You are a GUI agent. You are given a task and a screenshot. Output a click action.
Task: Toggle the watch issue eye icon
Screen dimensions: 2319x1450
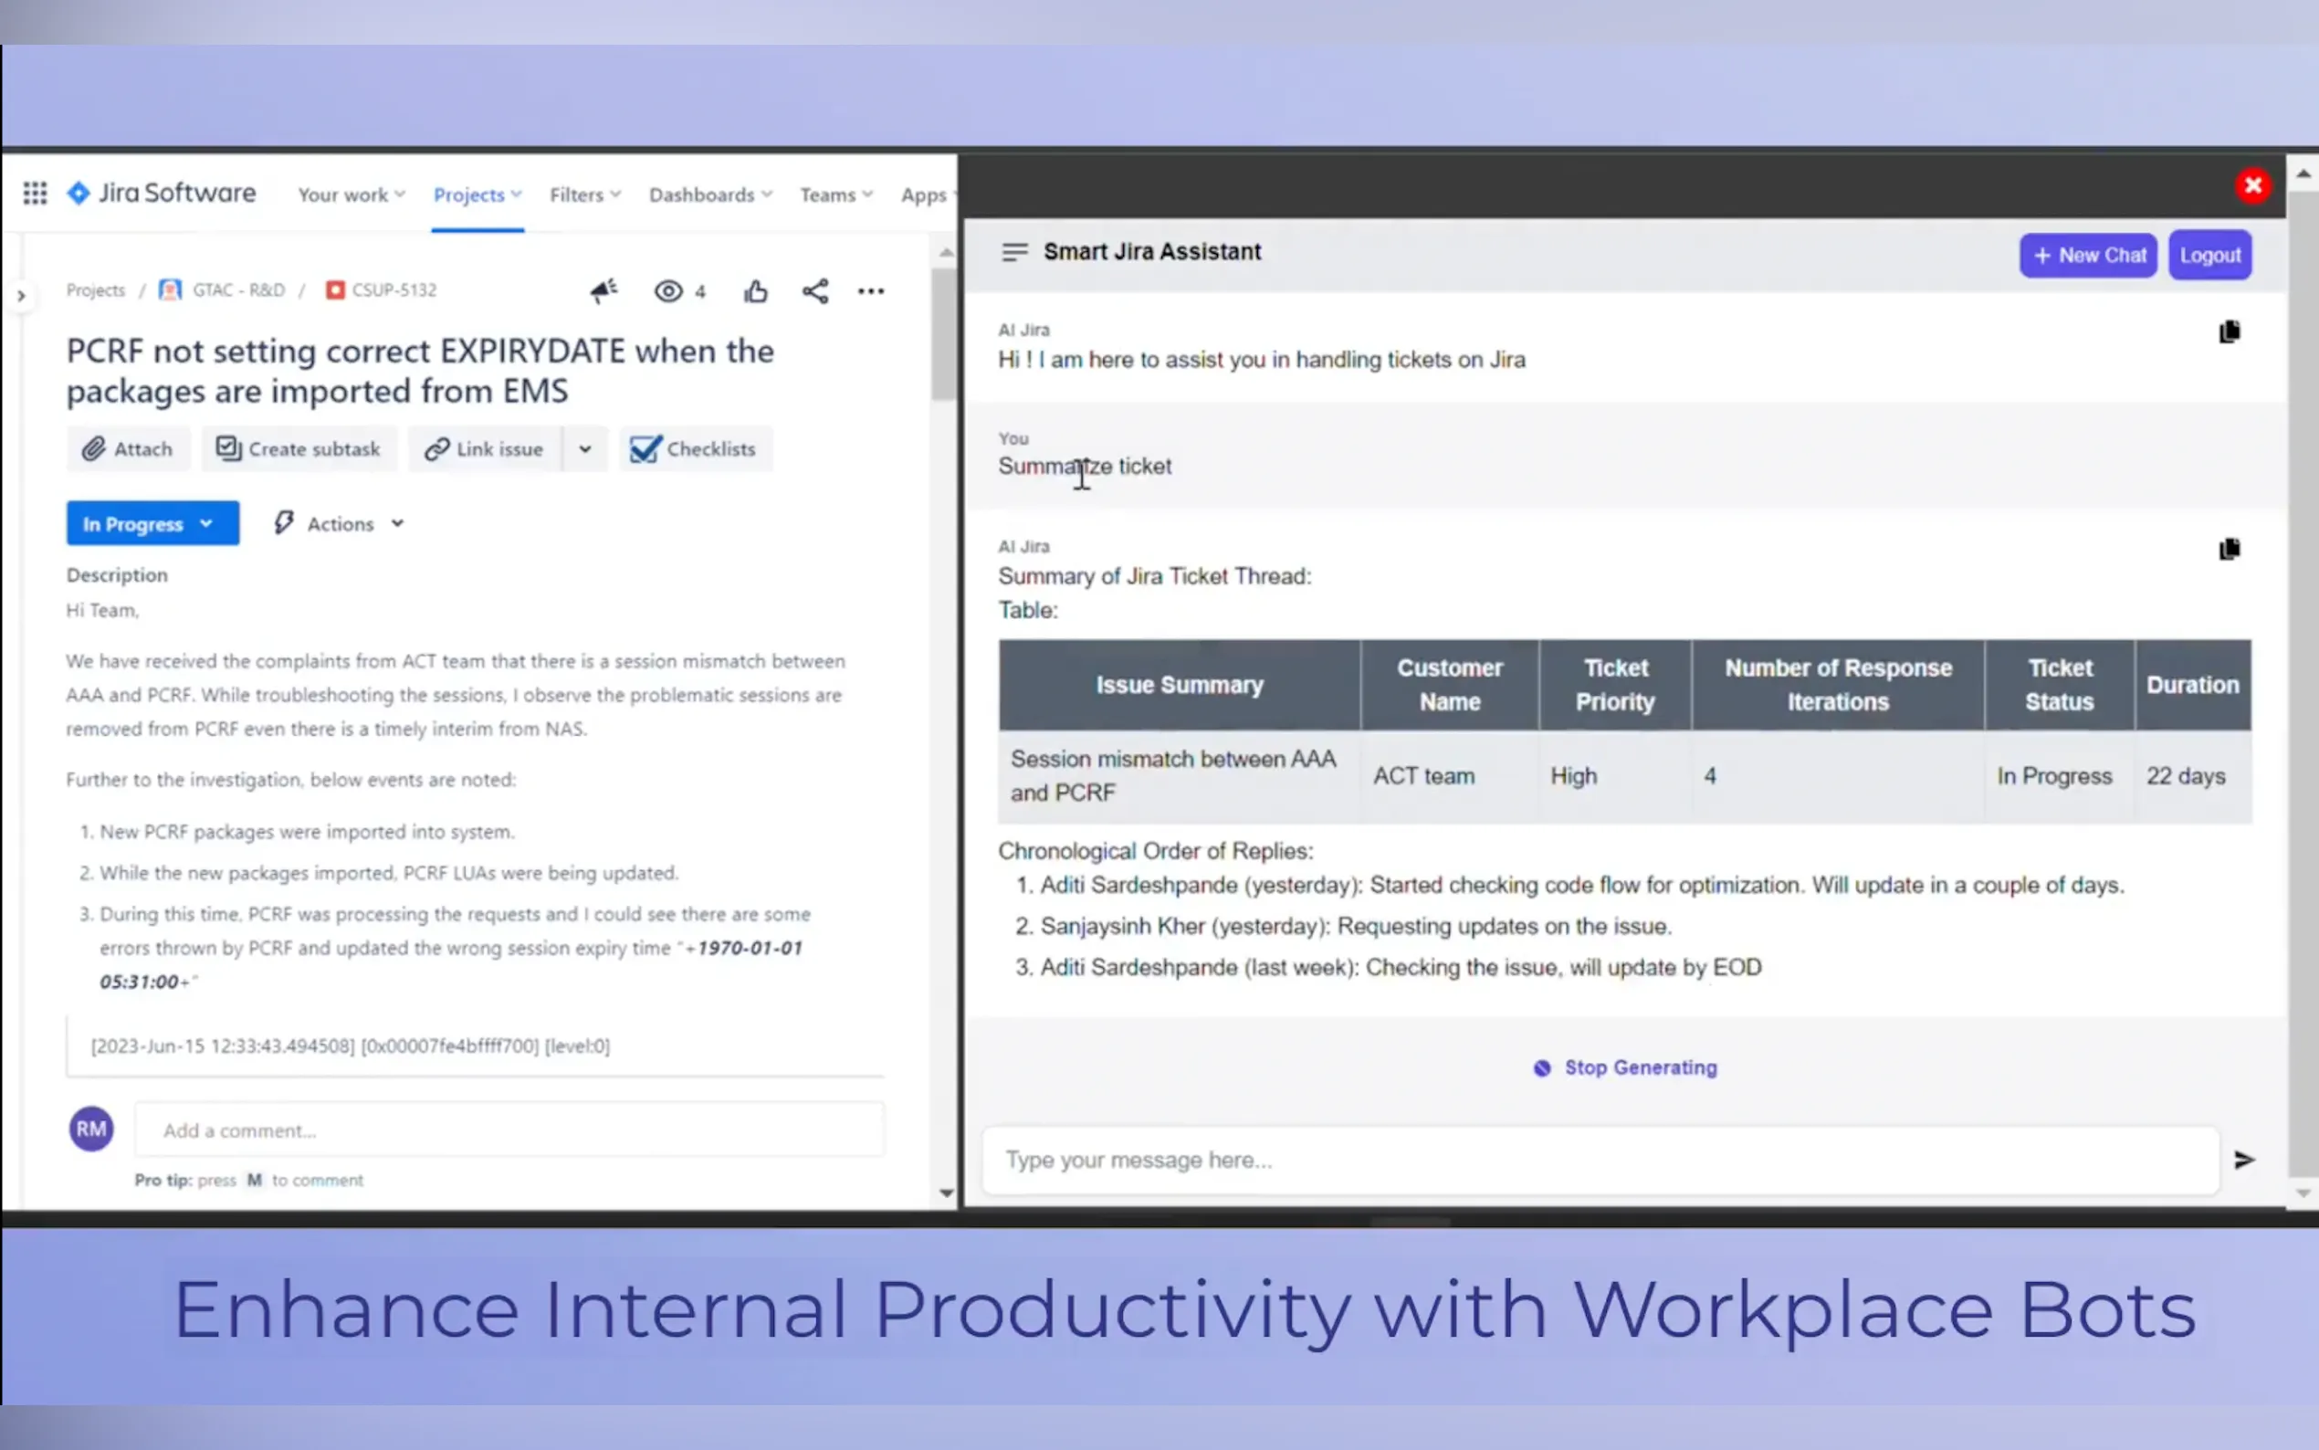668,290
